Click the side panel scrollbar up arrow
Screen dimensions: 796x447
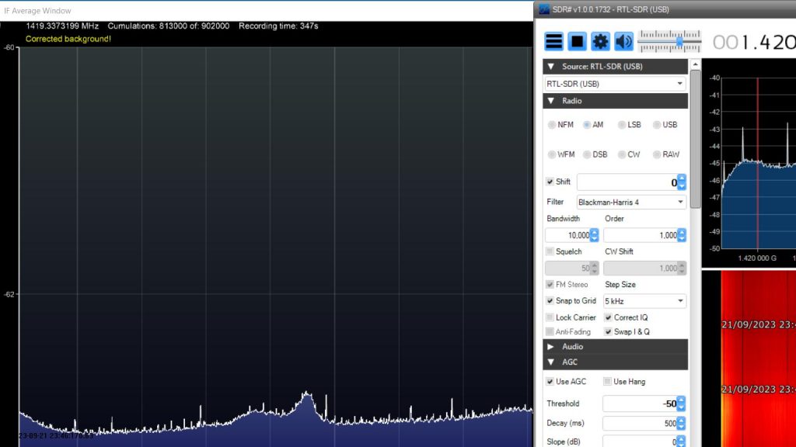pos(695,64)
